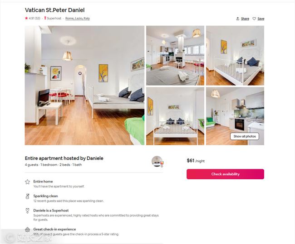This screenshot has width=295, height=244.
Task: Click the Share upload icon
Action: pos(238,19)
